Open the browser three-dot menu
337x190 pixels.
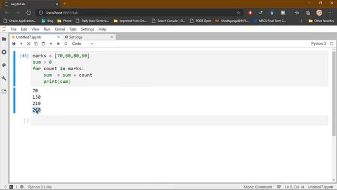(x=331, y=13)
